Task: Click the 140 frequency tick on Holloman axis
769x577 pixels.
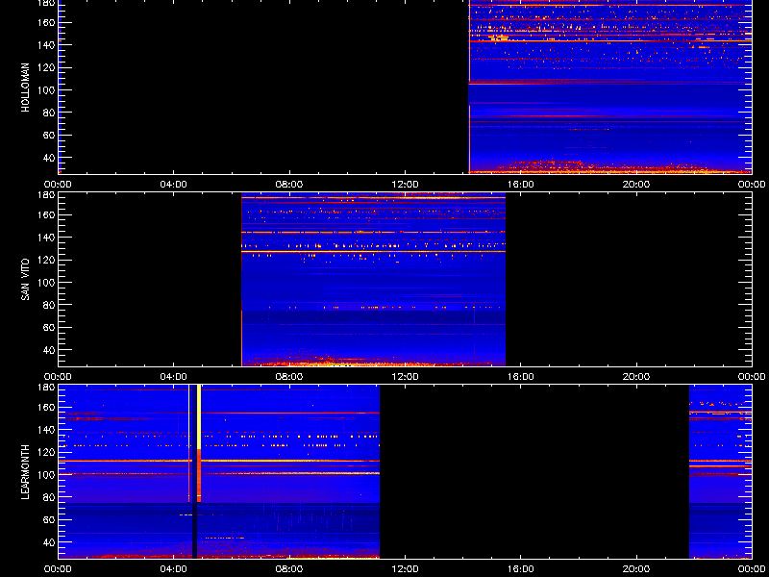Action: [46, 45]
